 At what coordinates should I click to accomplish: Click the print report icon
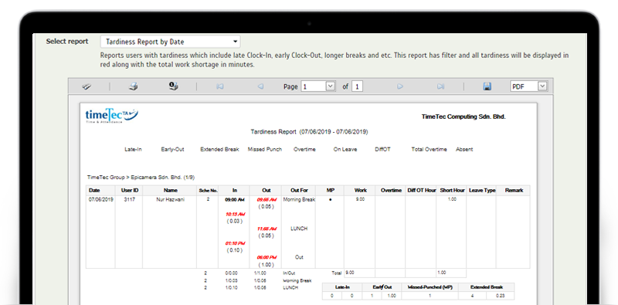pos(134,86)
